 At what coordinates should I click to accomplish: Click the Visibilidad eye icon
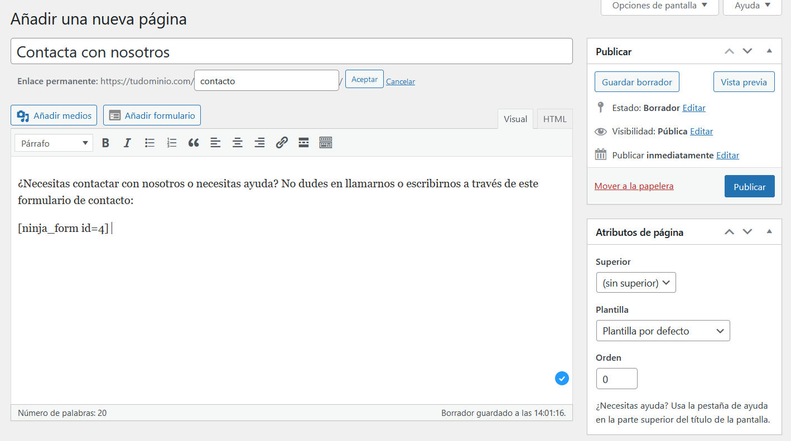(601, 132)
